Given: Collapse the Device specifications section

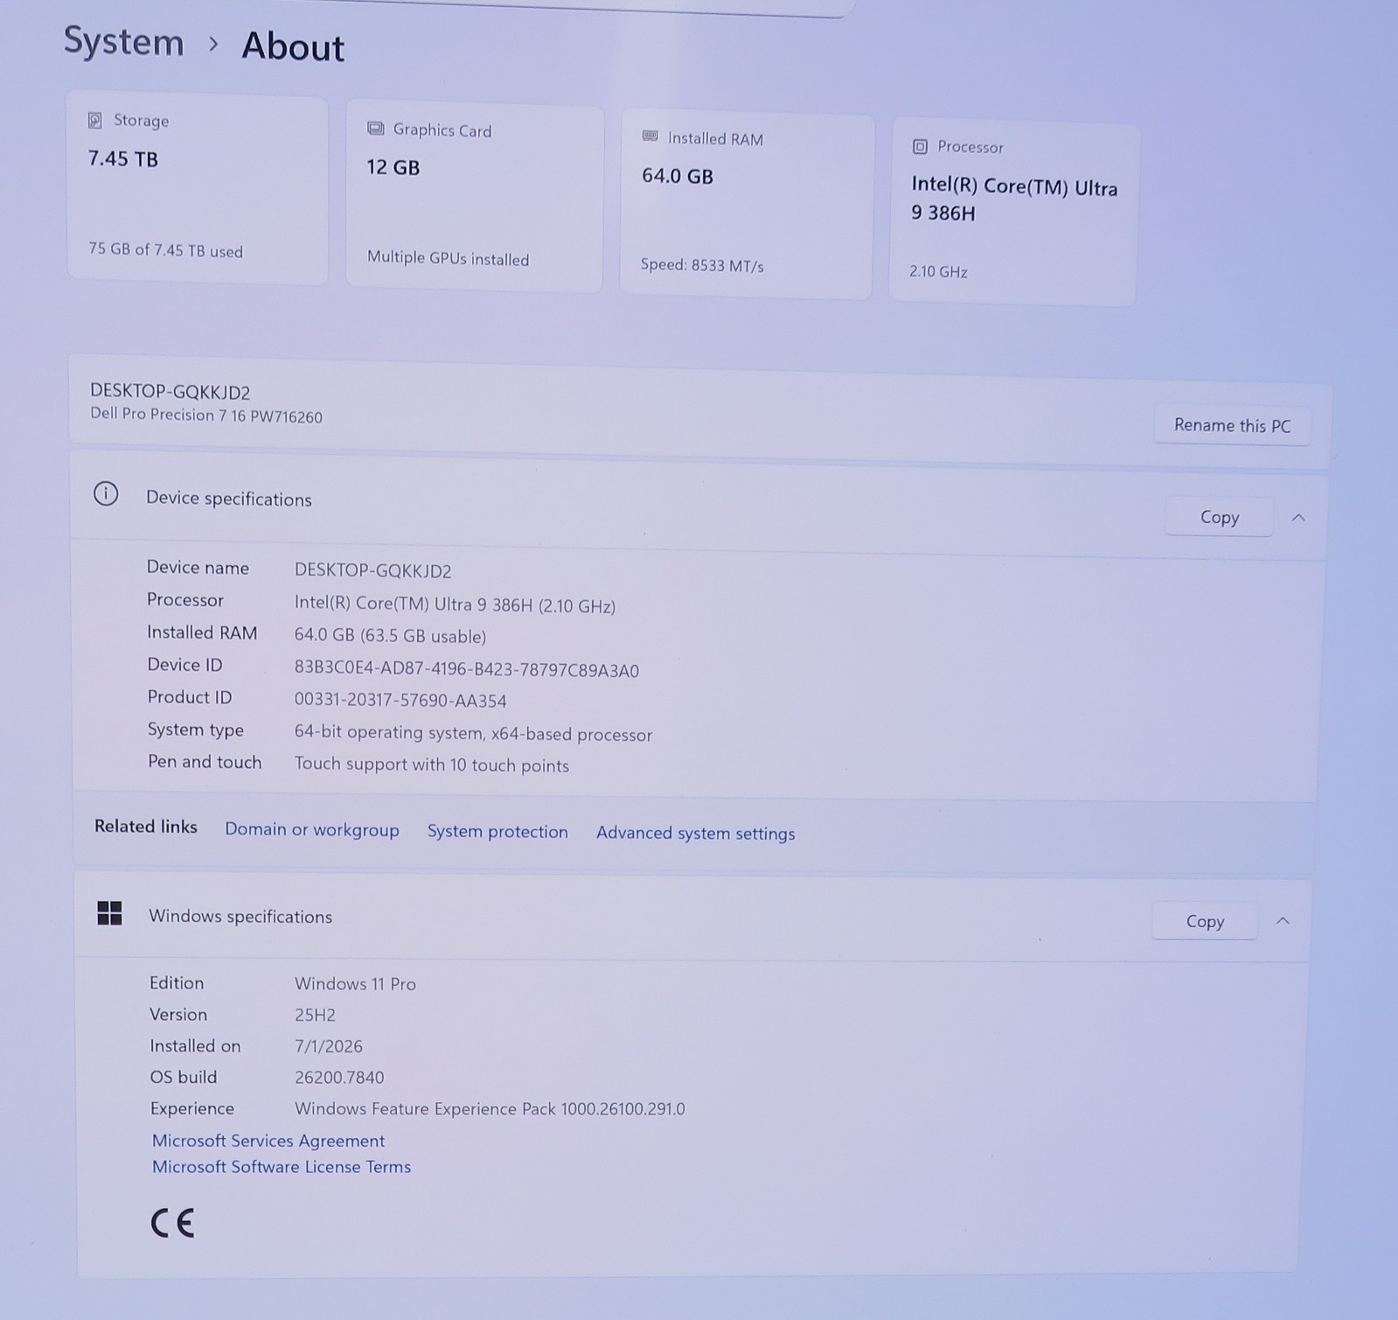Looking at the screenshot, I should [1298, 518].
